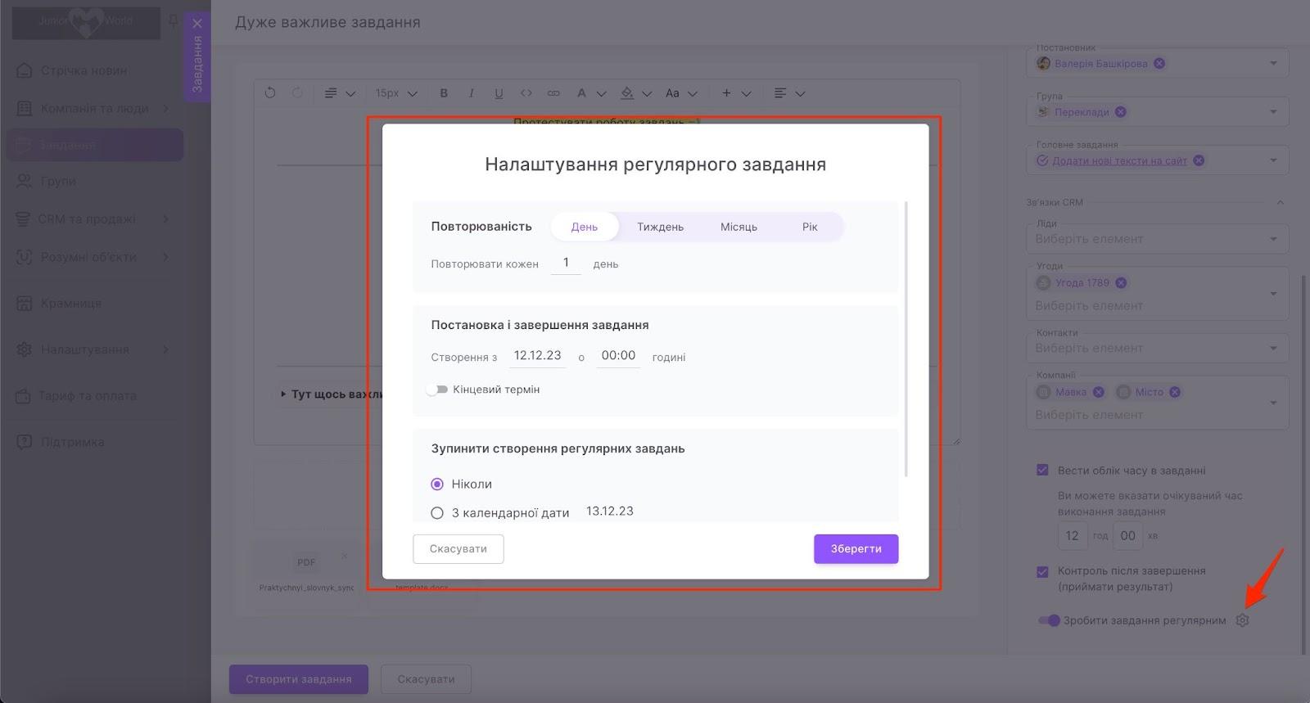
Task: Remove Угода 1789 from Угоди
Action: [x=1121, y=283]
